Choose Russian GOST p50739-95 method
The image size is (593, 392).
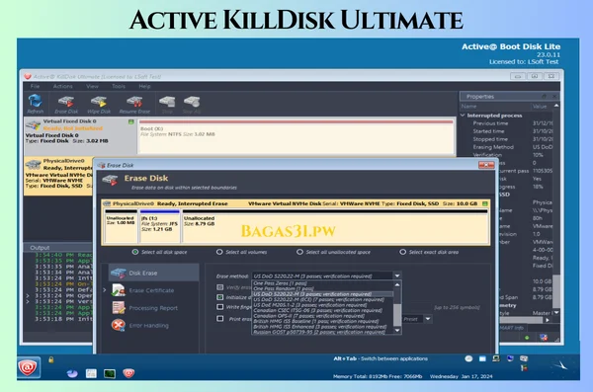pos(322,332)
